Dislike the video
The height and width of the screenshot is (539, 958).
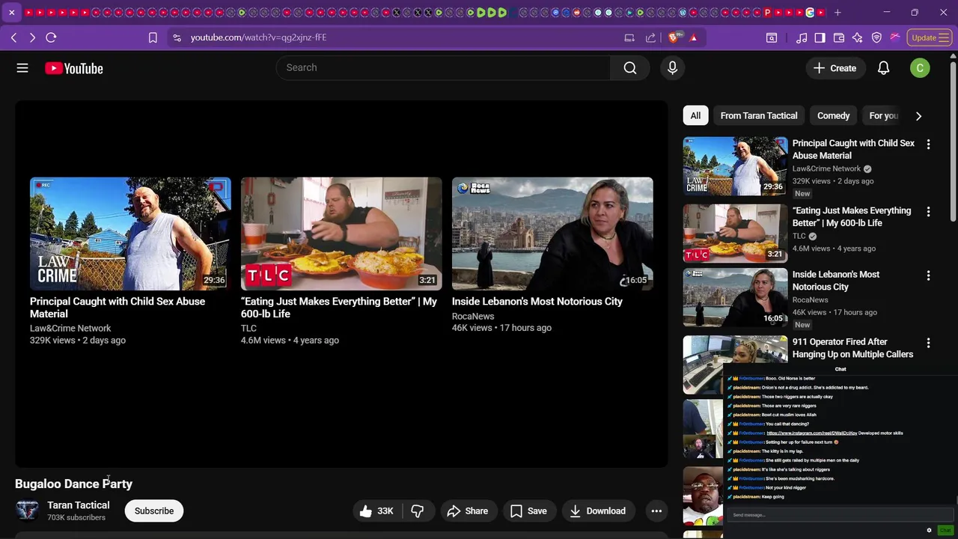tap(418, 511)
